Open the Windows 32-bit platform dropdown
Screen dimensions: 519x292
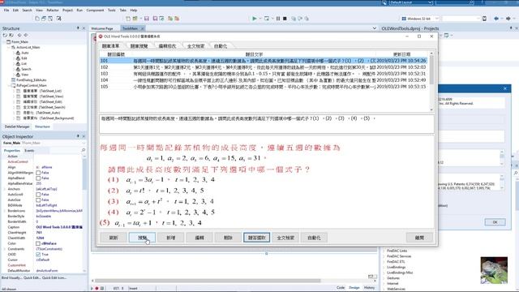point(437,19)
